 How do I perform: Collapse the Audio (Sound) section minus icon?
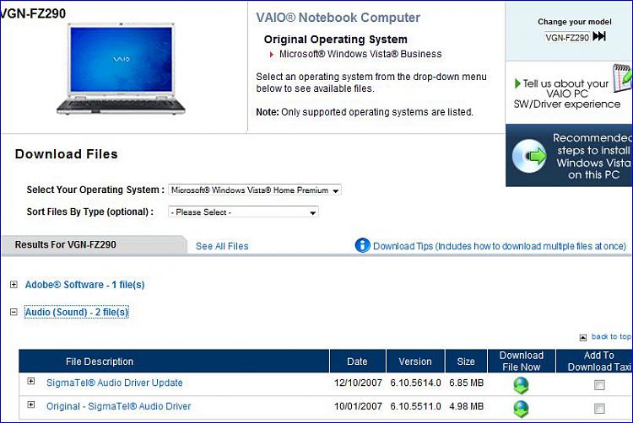[x=14, y=312]
